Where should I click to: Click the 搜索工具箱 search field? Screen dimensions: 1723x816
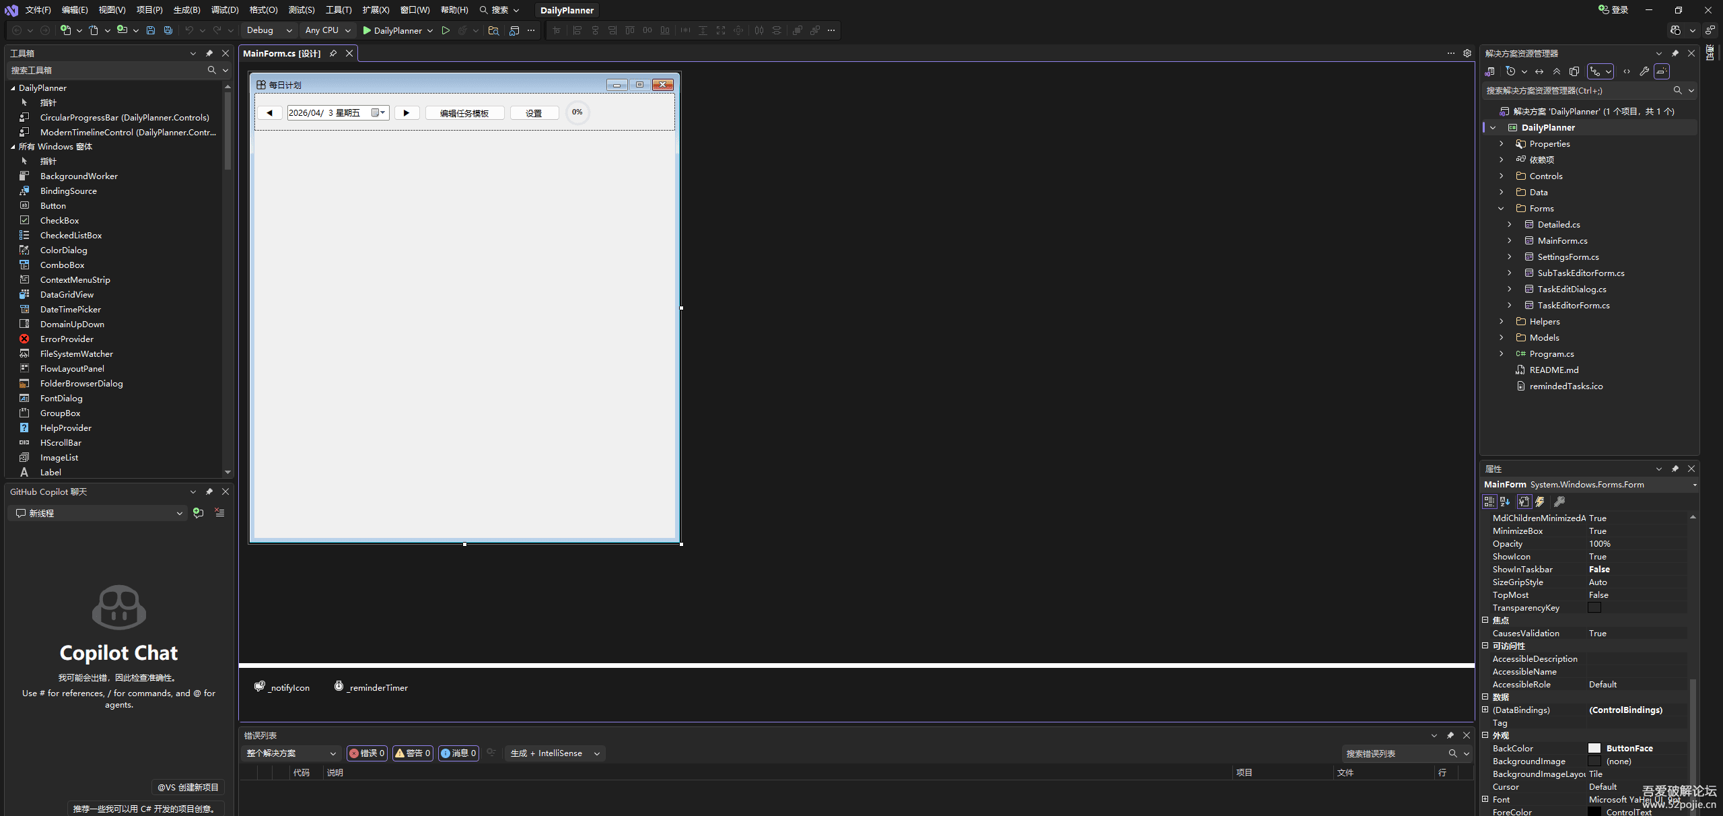pos(108,70)
